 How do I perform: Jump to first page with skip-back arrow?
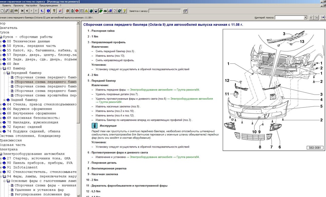click(x=22, y=11)
